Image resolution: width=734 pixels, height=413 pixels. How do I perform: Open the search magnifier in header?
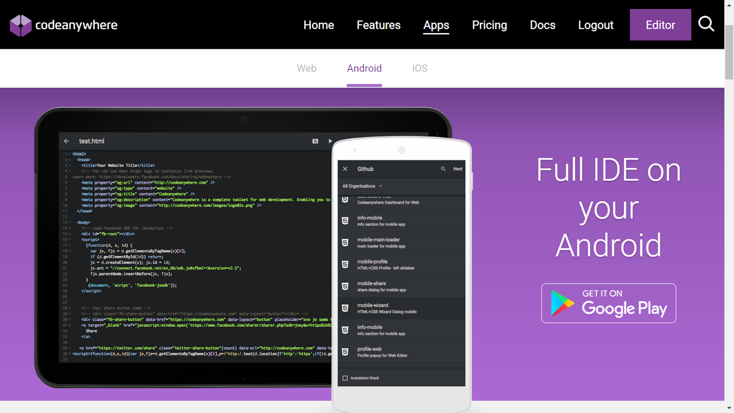tap(706, 24)
